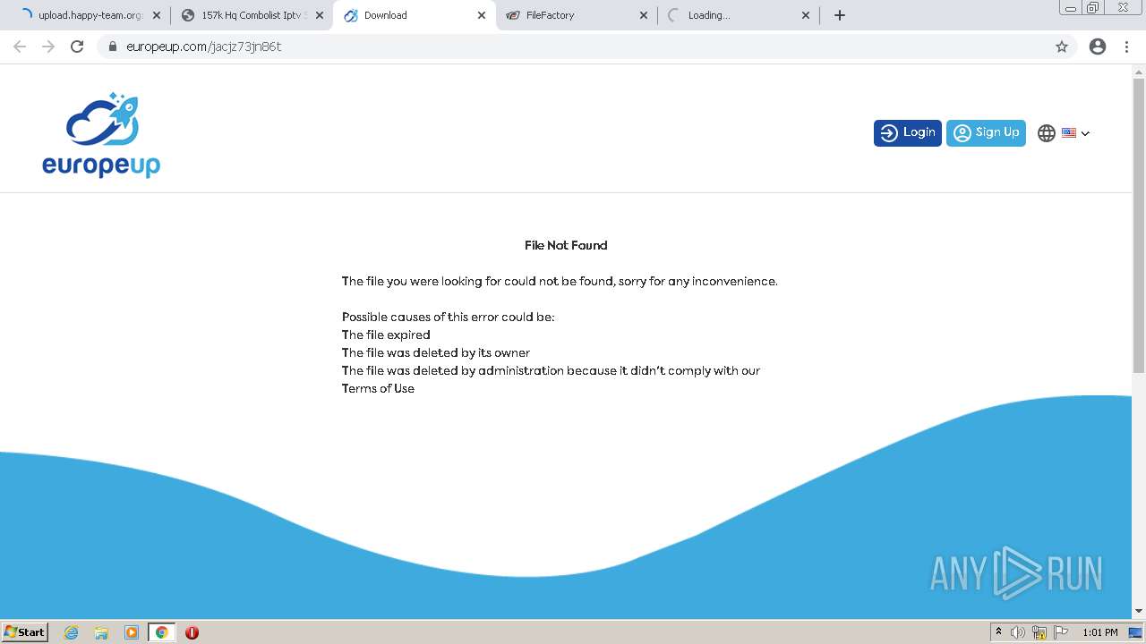Close the 157k Hq Combolist tab
The image size is (1146, 644).
(x=319, y=15)
